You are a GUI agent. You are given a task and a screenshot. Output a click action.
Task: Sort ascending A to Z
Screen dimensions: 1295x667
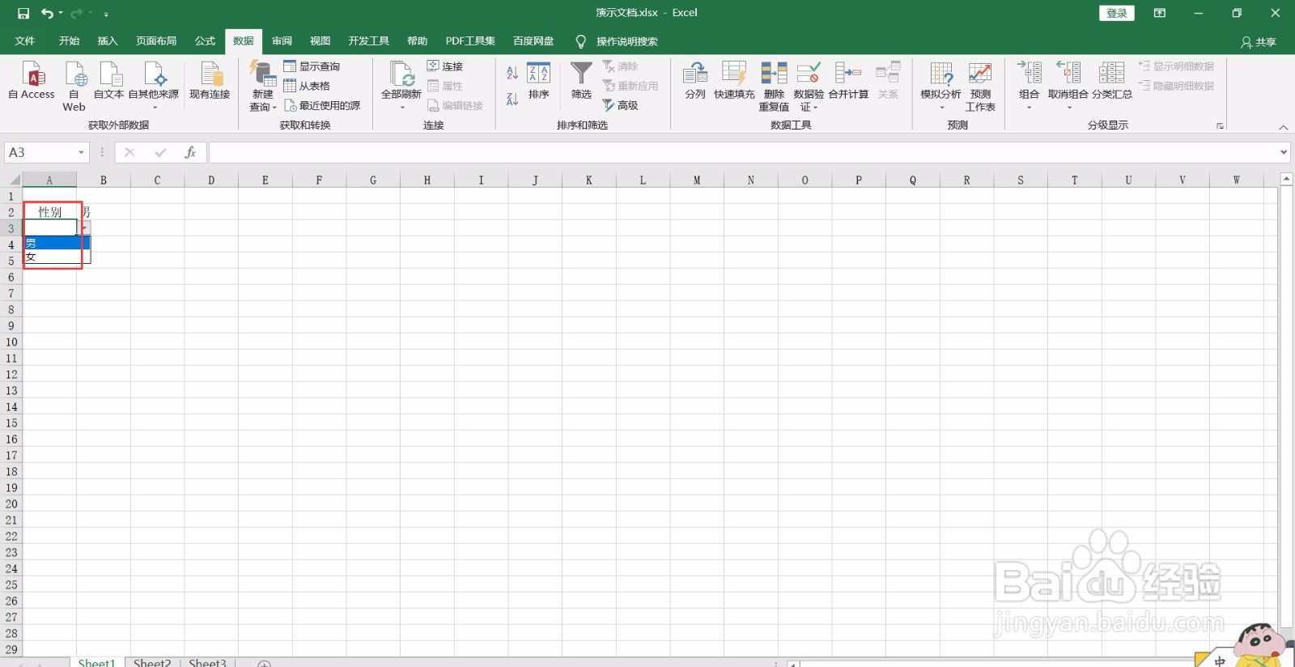pyautogui.click(x=512, y=73)
